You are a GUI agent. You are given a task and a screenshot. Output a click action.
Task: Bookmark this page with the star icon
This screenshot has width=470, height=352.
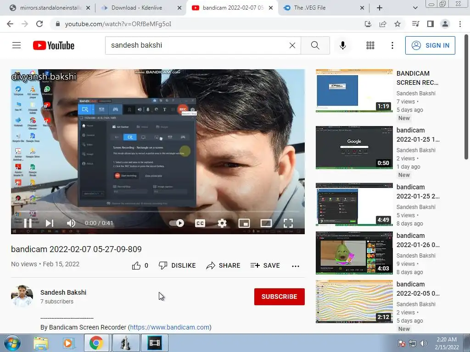(x=397, y=24)
